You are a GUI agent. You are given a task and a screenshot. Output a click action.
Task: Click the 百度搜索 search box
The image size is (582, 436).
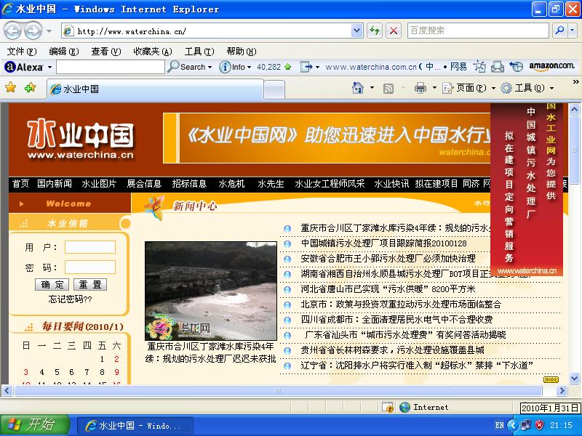click(478, 31)
